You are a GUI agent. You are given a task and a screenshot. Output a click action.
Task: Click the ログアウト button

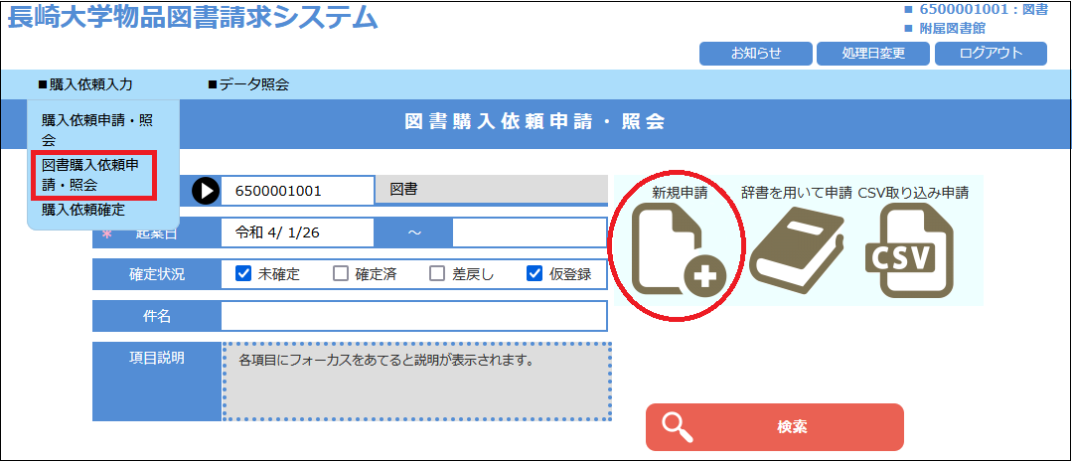coord(991,54)
